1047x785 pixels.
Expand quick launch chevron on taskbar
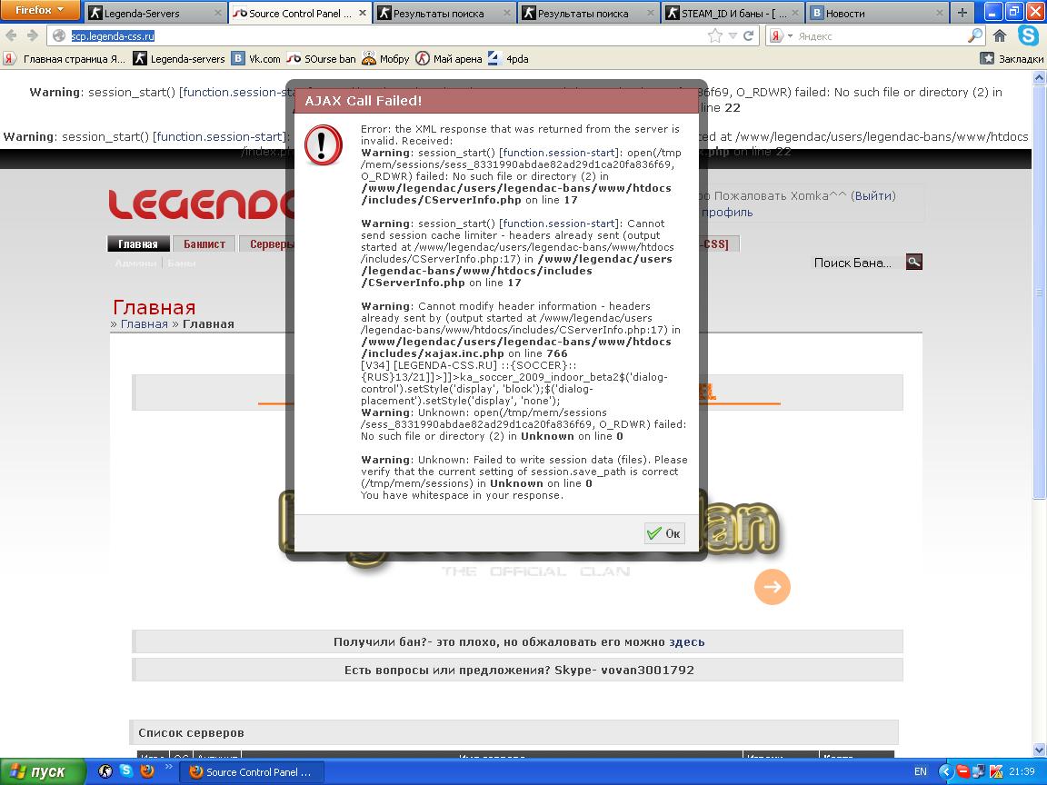[x=168, y=766]
